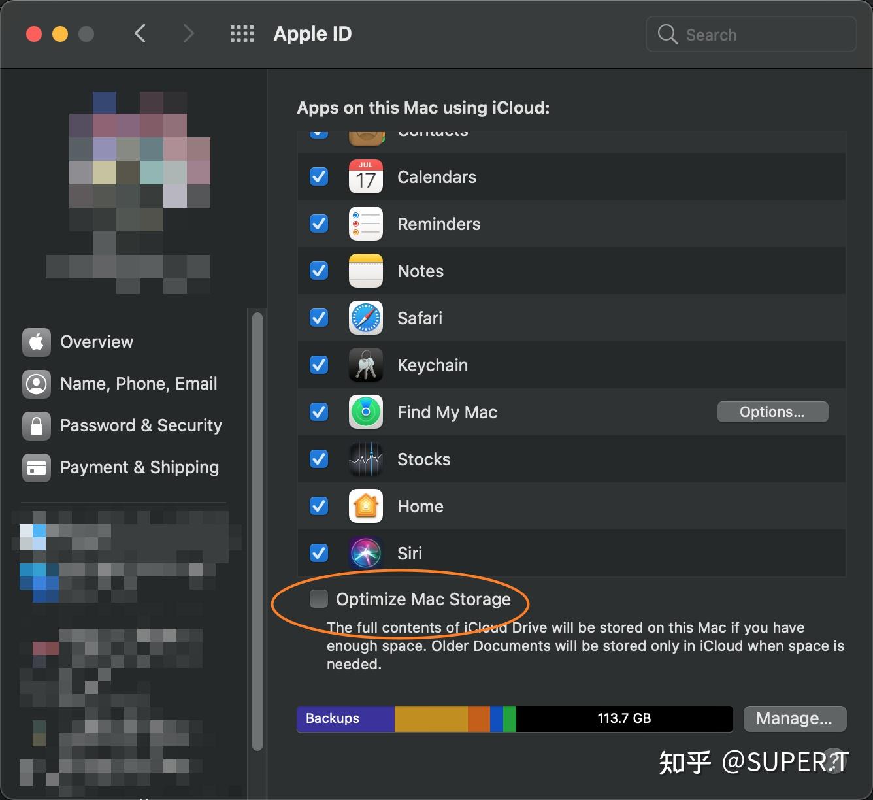Click the Manage storage button
The height and width of the screenshot is (800, 873).
[x=795, y=719]
